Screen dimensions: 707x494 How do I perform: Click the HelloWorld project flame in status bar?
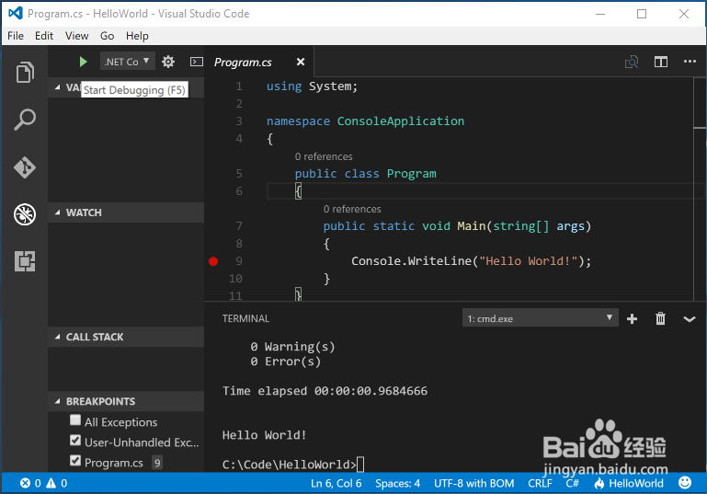click(x=629, y=483)
